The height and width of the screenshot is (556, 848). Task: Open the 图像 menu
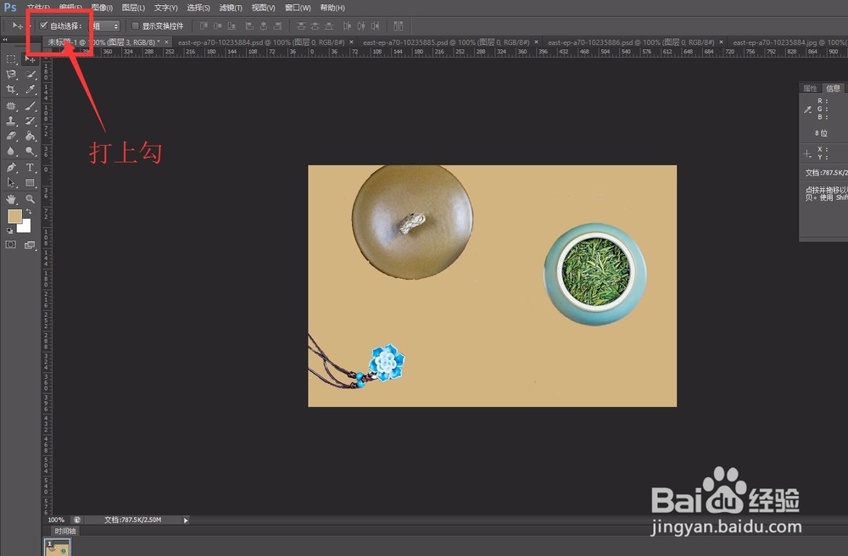pyautogui.click(x=102, y=8)
